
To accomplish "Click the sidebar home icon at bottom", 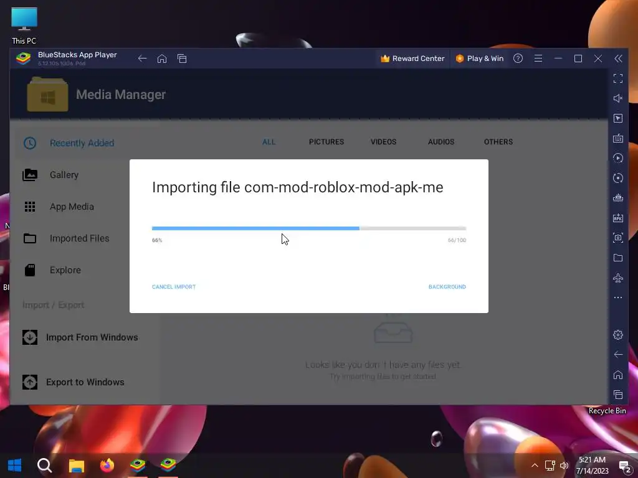I will (x=618, y=374).
